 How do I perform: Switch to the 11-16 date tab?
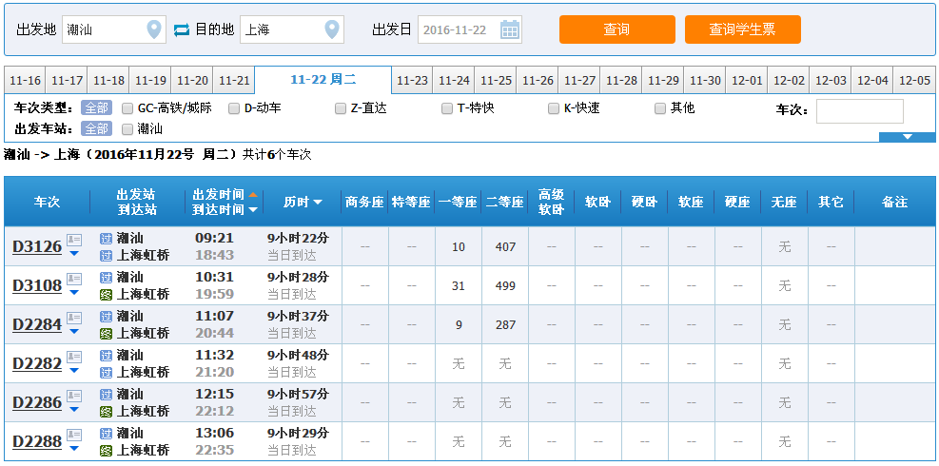point(25,80)
